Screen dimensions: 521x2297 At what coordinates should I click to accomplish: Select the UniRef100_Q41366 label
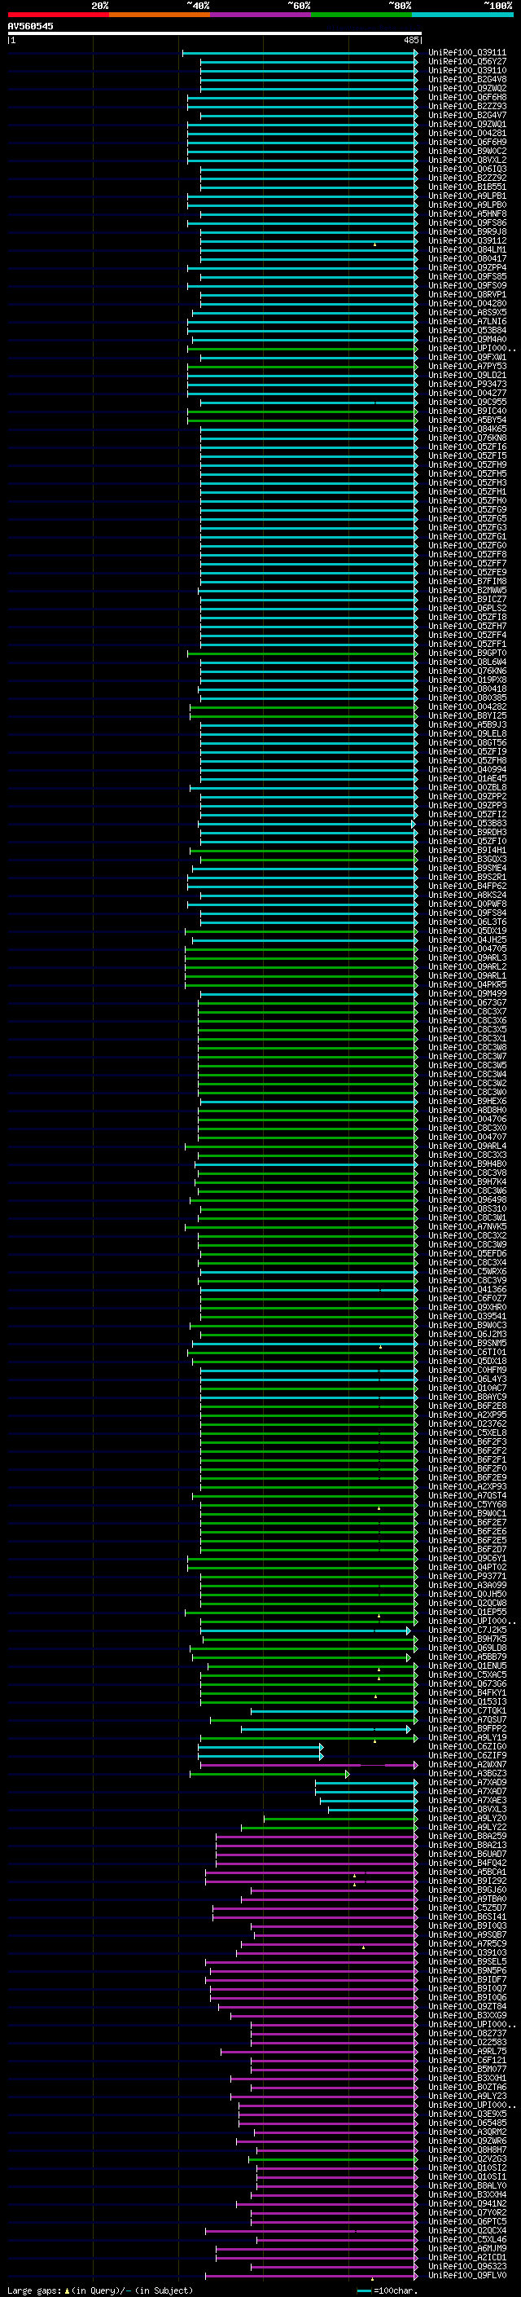click(x=467, y=1289)
